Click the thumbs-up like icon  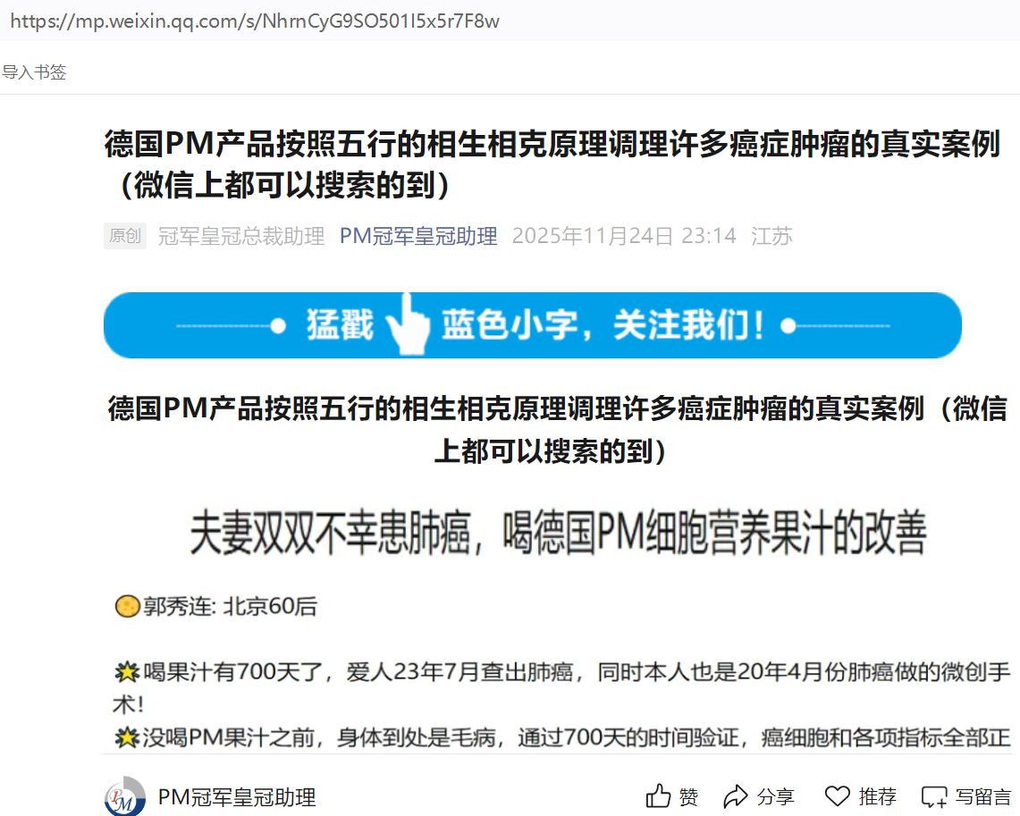tap(658, 796)
